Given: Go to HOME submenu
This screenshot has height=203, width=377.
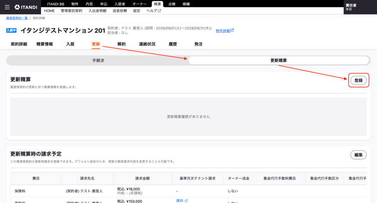Looking at the screenshot, I should point(50,11).
